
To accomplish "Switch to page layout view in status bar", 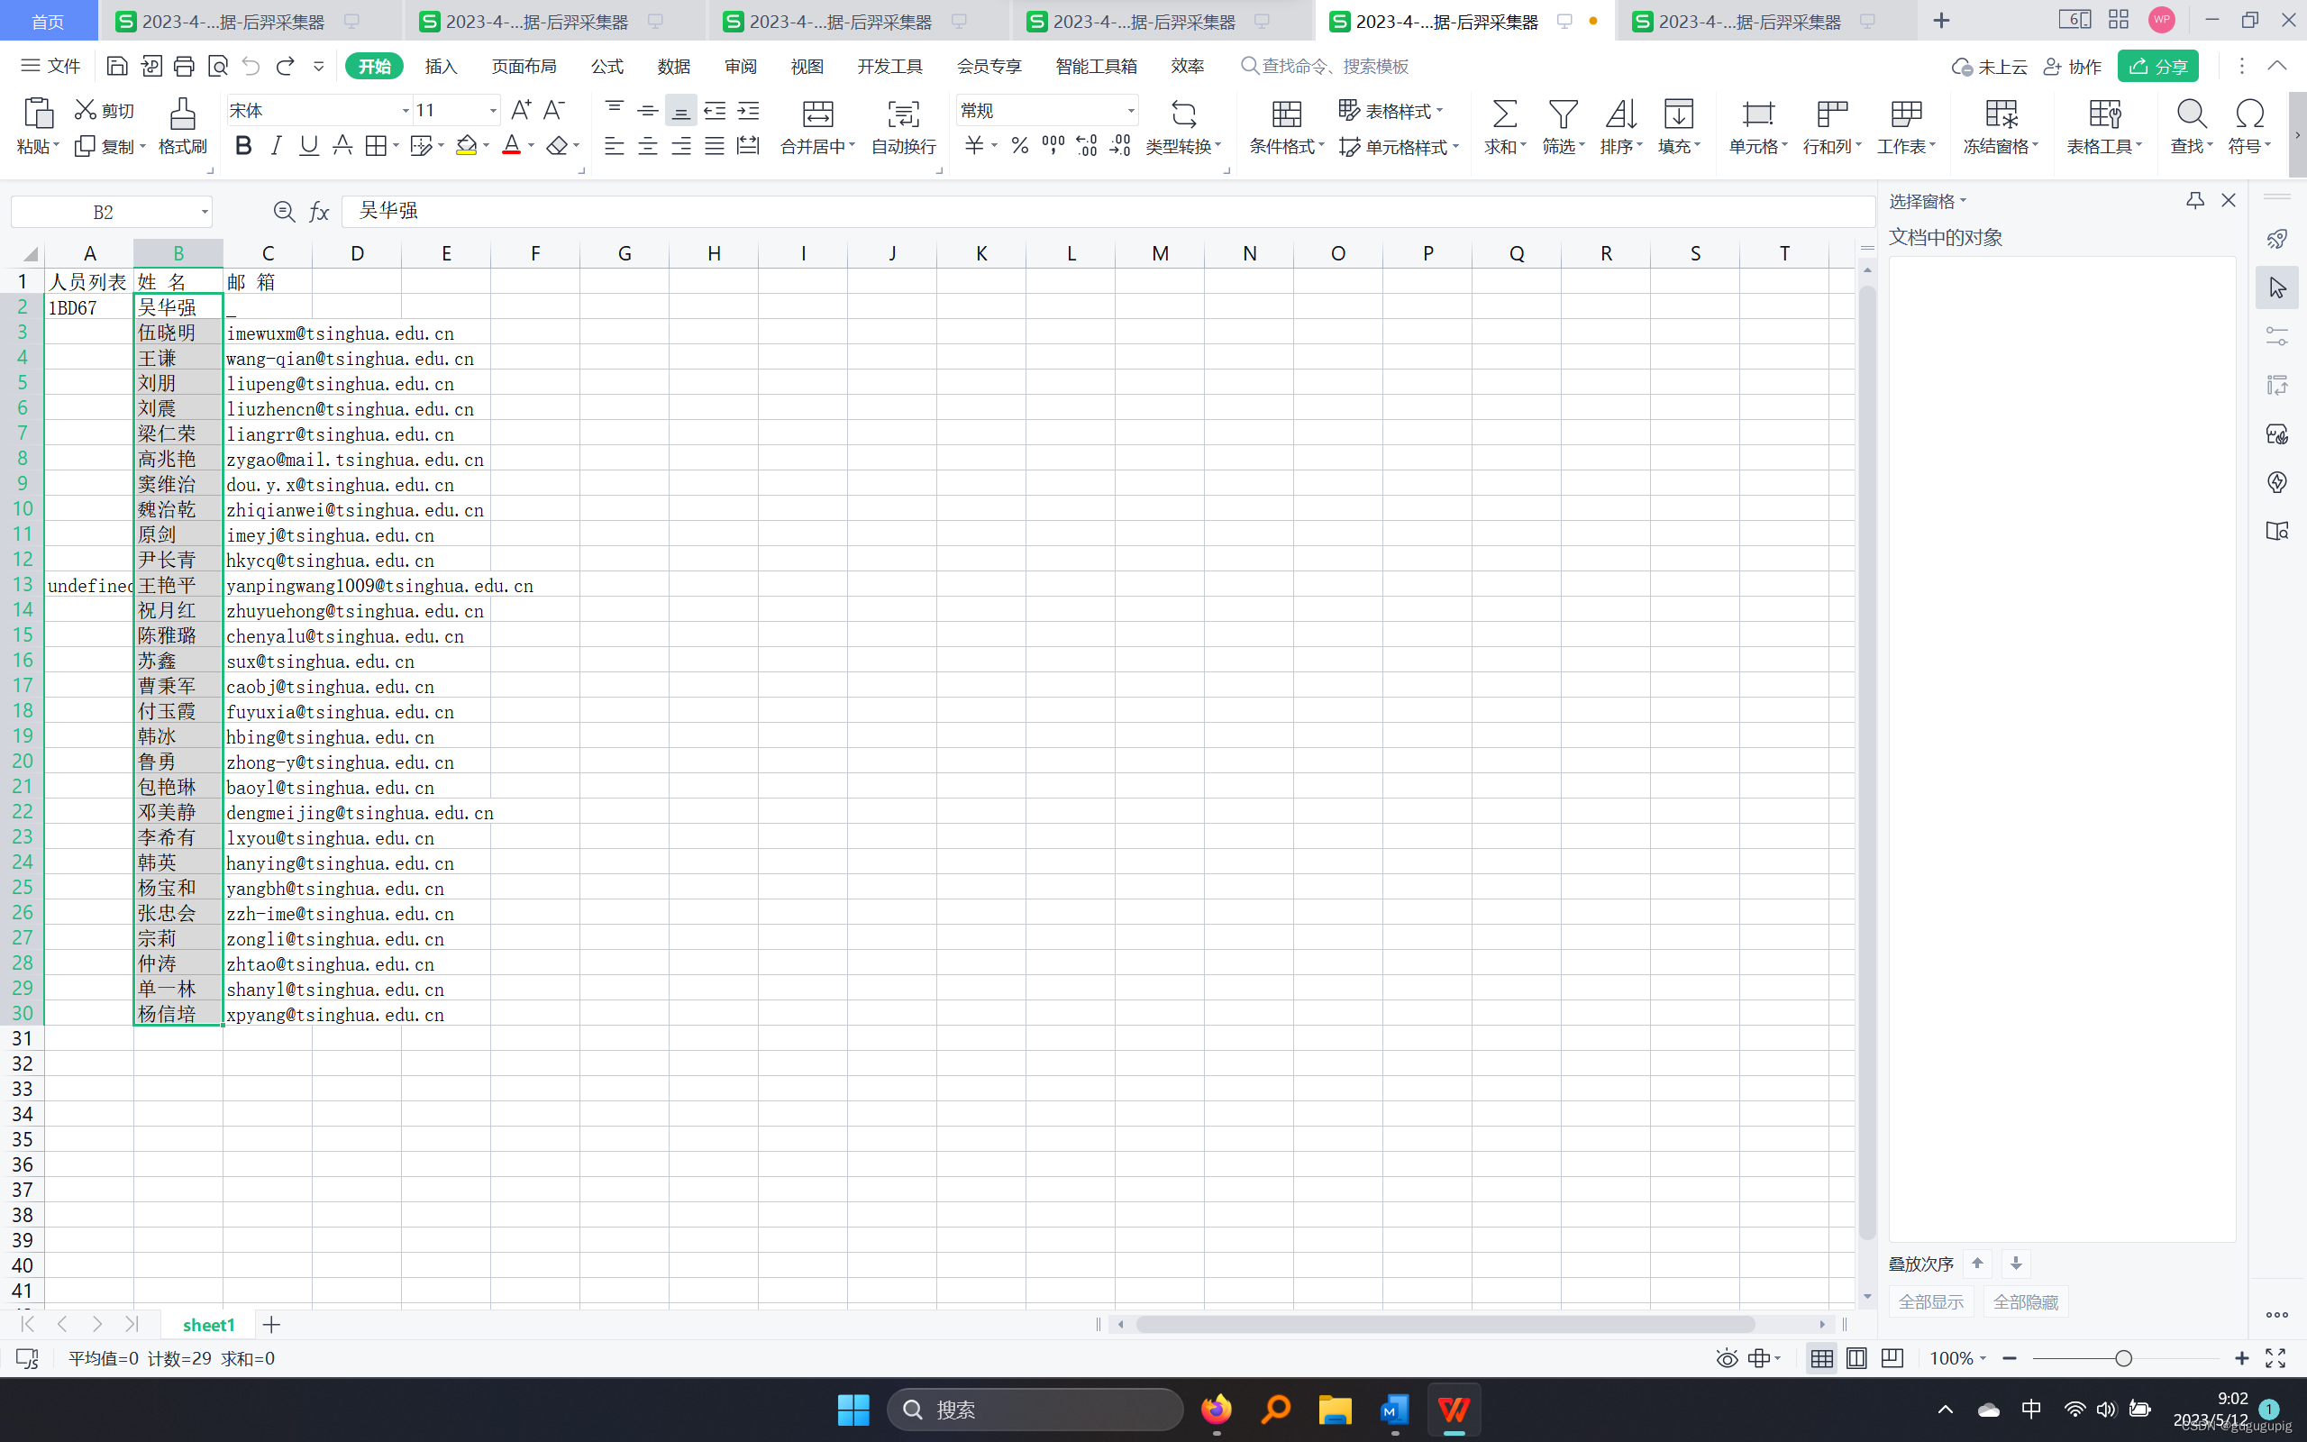I will pos(1856,1358).
